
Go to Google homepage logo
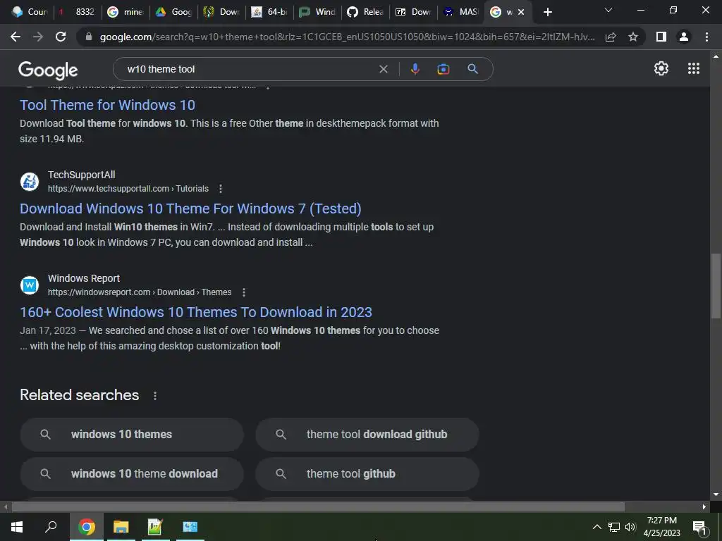point(48,70)
